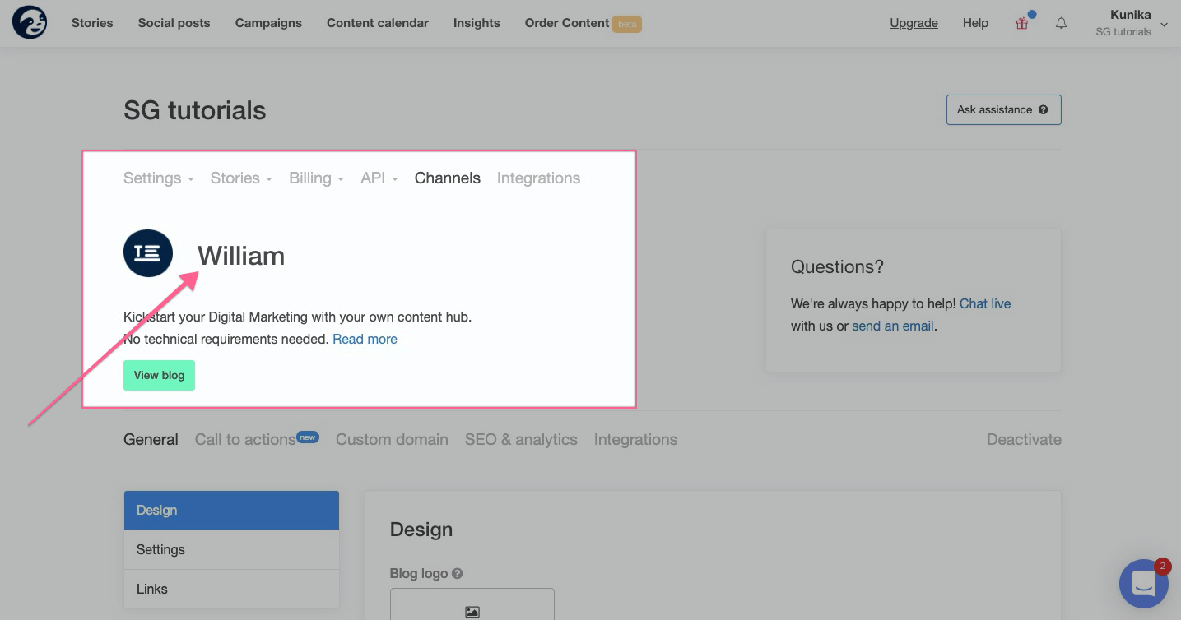Open Integrations tab next to SEO & analytics
The width and height of the screenshot is (1181, 620).
[x=635, y=440]
